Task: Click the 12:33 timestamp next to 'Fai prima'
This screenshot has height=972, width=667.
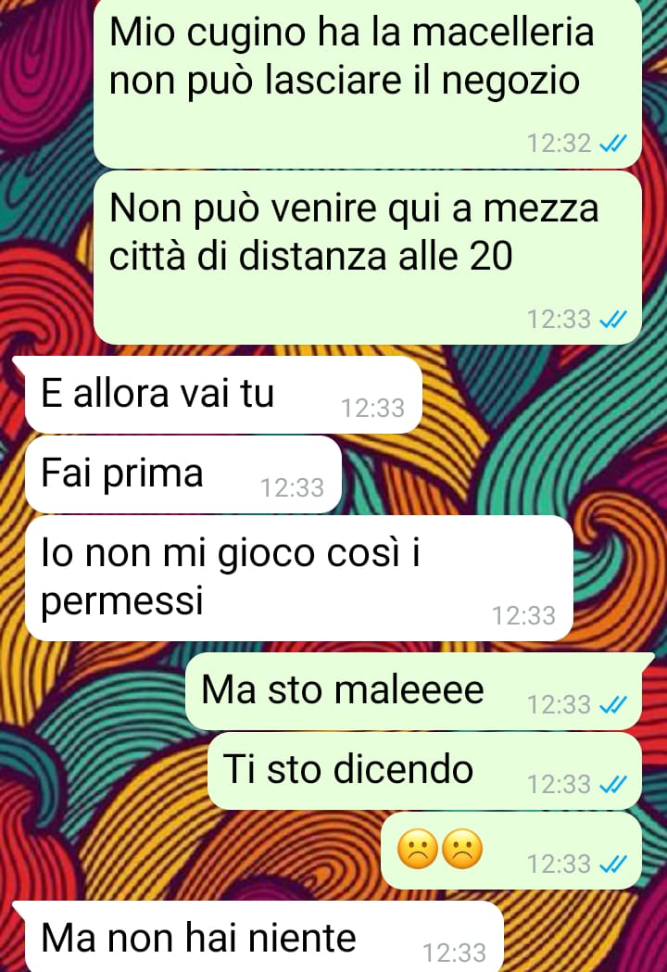Action: coord(292,488)
